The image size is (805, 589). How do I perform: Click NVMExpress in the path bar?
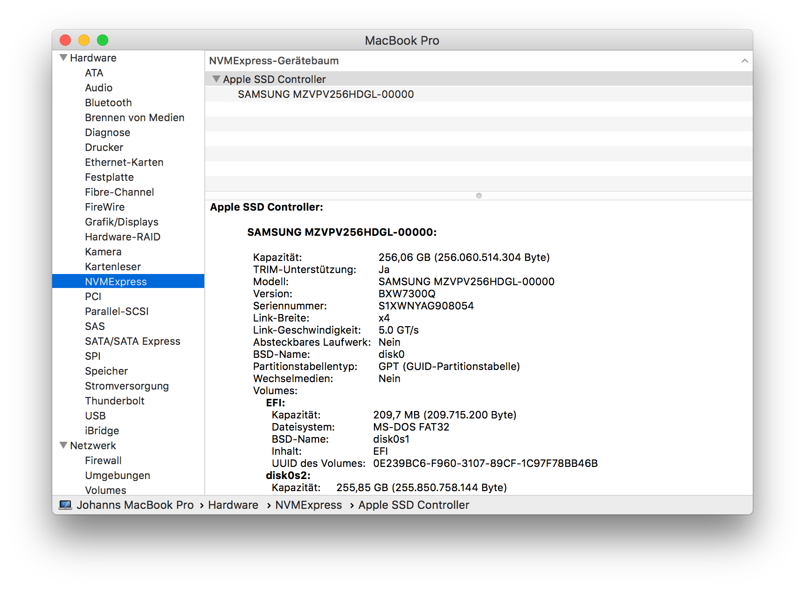[308, 505]
